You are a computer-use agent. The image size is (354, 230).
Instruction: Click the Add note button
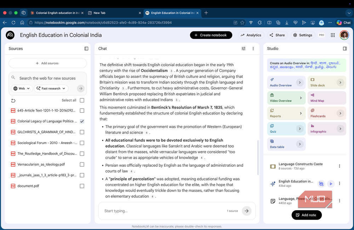pyautogui.click(x=307, y=215)
